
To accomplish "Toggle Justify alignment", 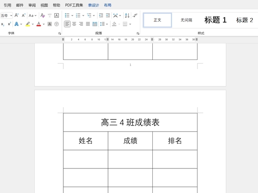I will coord(88,24).
